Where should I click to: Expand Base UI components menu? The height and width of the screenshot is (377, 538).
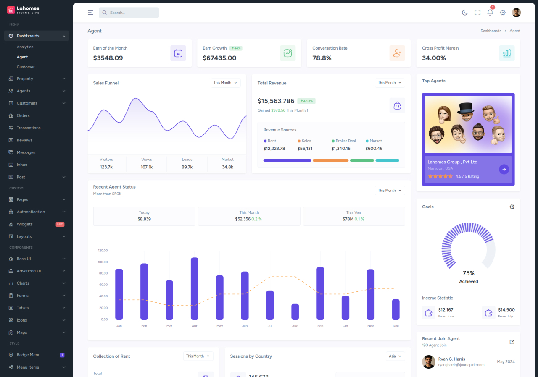[36, 259]
